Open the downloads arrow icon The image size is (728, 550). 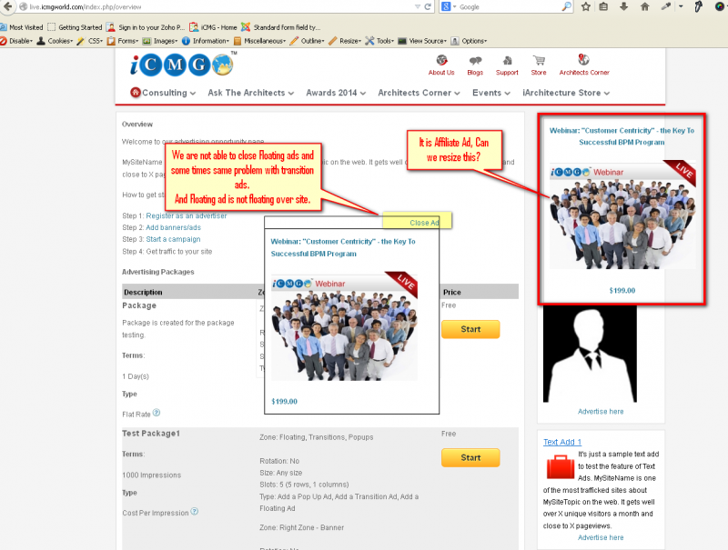[x=624, y=6]
